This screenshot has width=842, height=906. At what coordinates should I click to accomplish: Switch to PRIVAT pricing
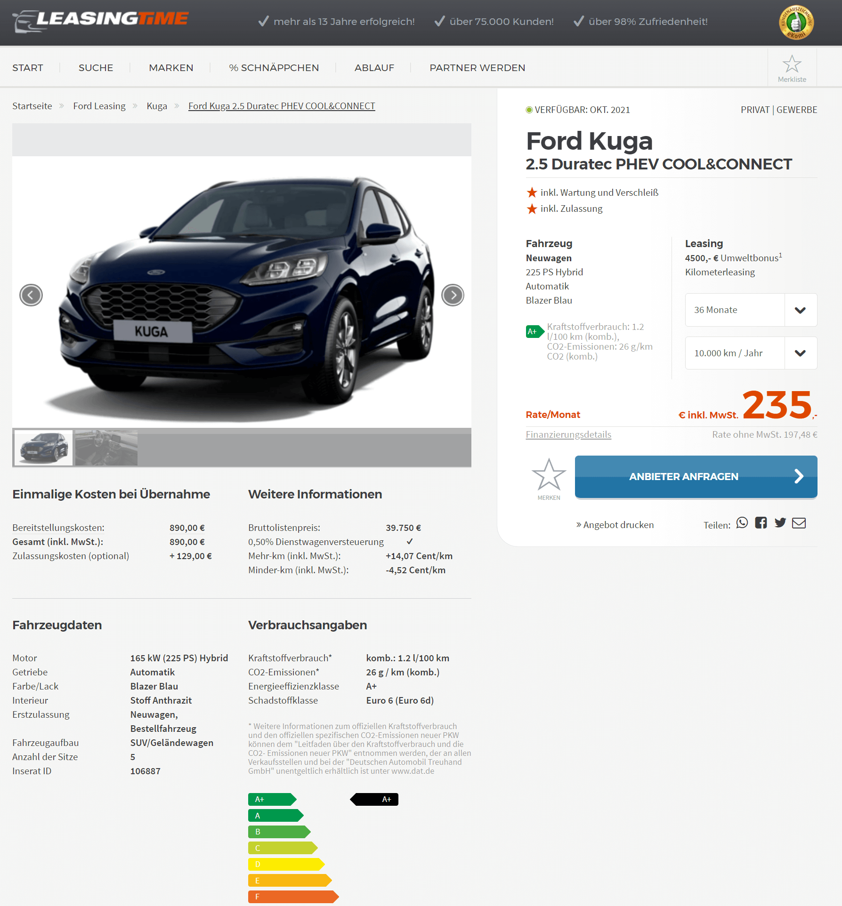click(x=755, y=110)
